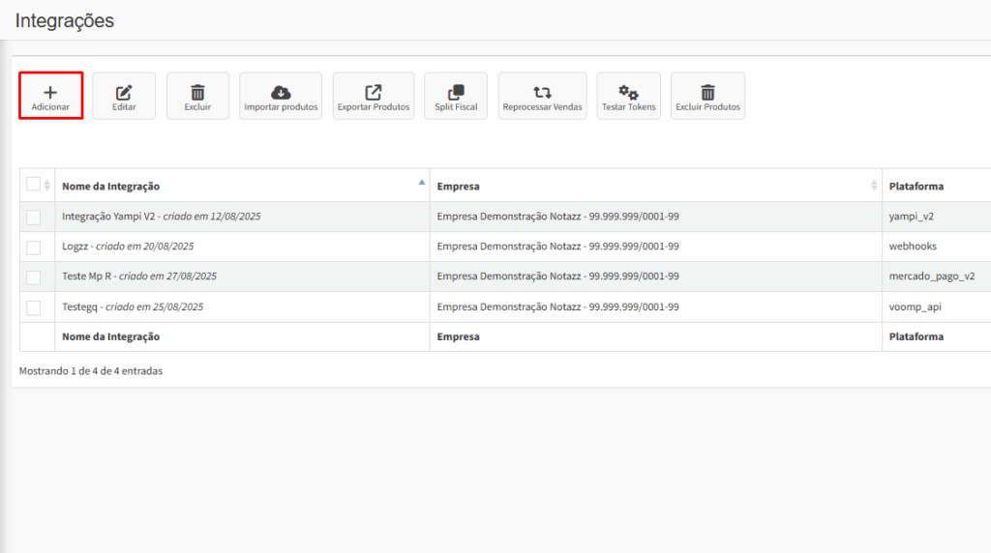
Task: Open the Editar pencil tool
Action: pyautogui.click(x=124, y=93)
